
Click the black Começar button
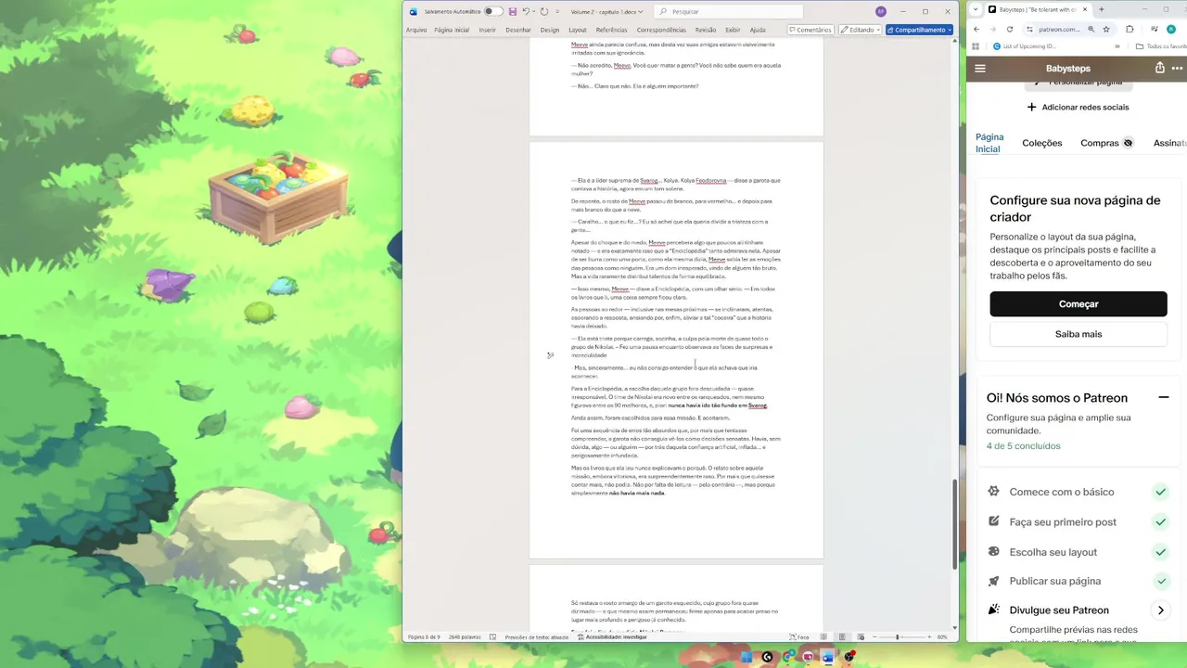tap(1079, 303)
